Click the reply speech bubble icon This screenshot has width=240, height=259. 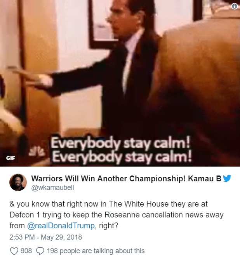[x=40, y=251]
